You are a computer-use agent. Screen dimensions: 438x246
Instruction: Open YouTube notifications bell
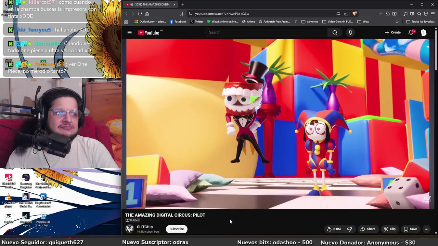click(x=411, y=32)
